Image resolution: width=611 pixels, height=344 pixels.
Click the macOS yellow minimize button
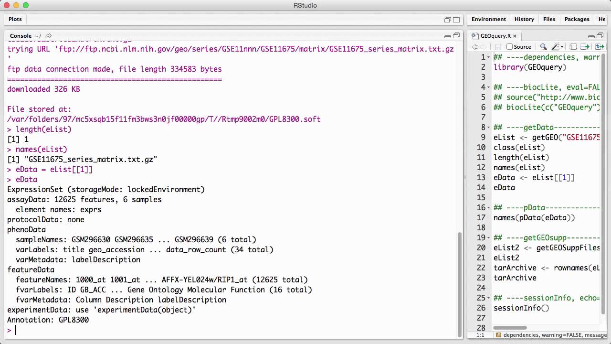click(x=16, y=5)
